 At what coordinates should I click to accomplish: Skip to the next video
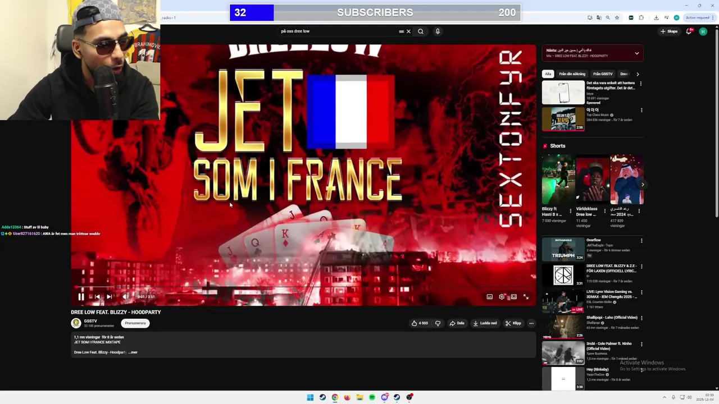point(110,297)
